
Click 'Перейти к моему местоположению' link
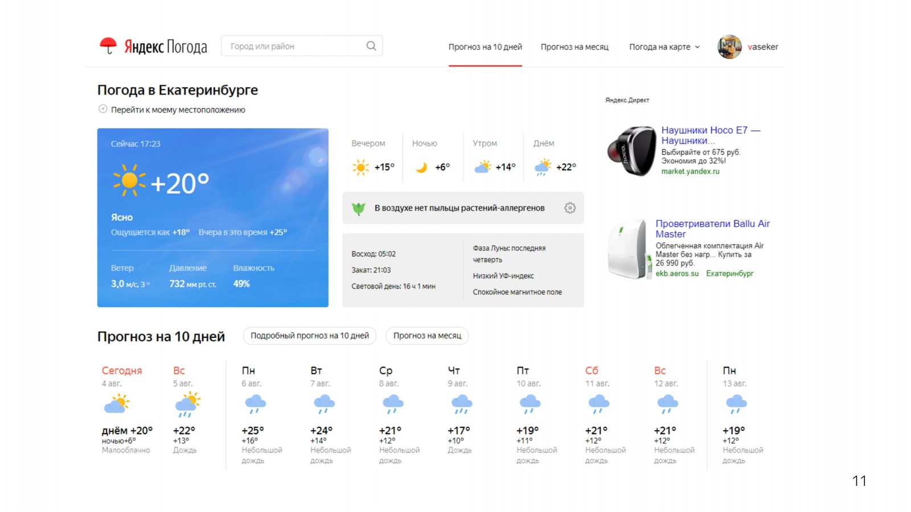178,110
